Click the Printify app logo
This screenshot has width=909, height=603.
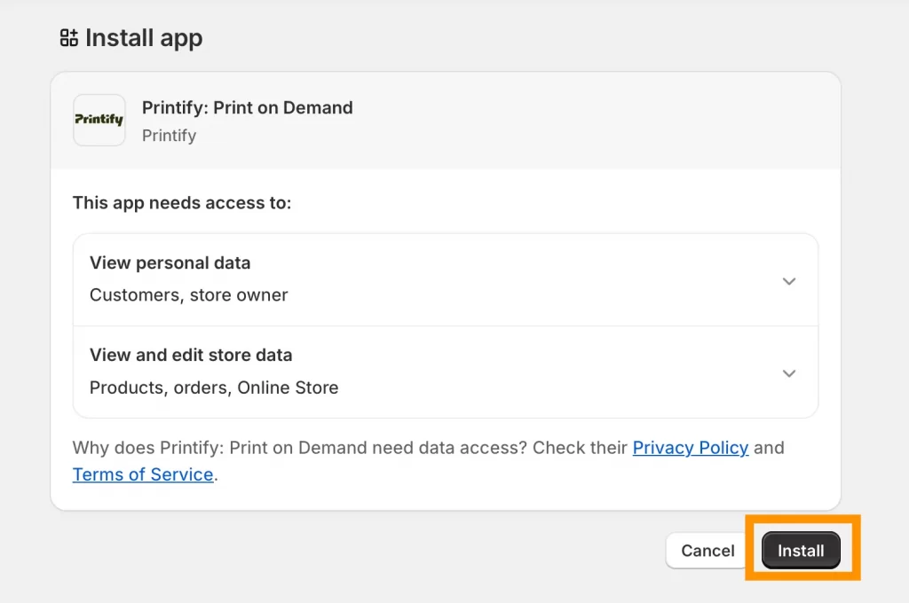(x=99, y=120)
